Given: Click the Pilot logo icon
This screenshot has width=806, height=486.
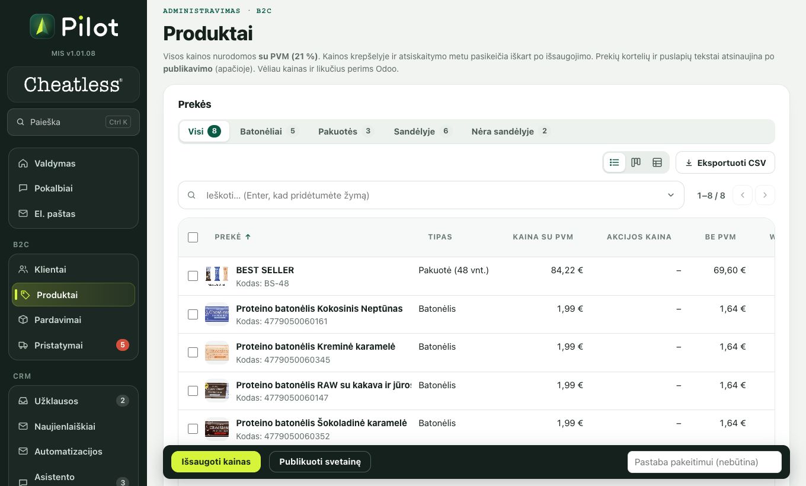Looking at the screenshot, I should [42, 27].
